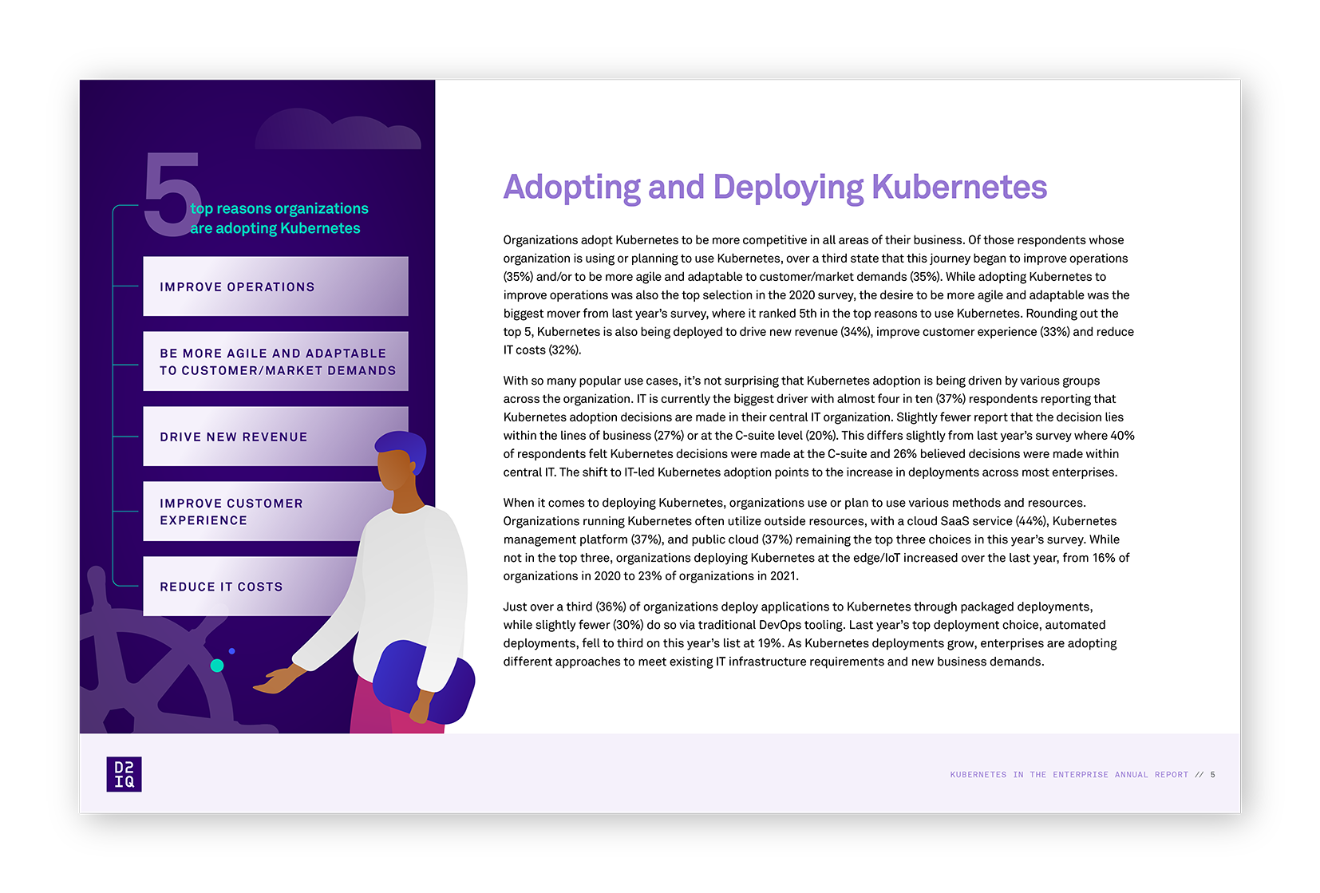Click the 'Adopting and Deploying Kubernetes' heading

(x=775, y=188)
